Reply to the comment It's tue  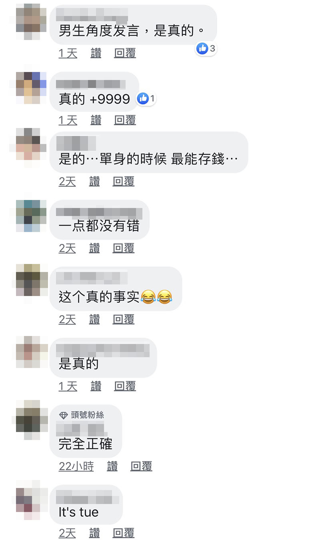click(124, 533)
